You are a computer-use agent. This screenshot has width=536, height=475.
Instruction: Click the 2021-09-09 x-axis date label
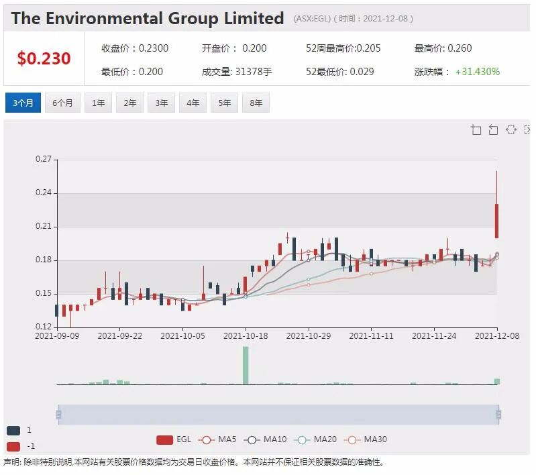pyautogui.click(x=57, y=336)
